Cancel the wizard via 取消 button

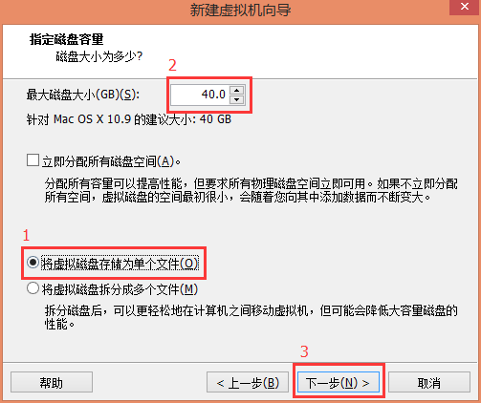[x=429, y=382]
